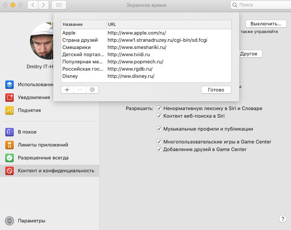Switch to the Другое tab
Screen dimensions: 291x230
(250, 54)
